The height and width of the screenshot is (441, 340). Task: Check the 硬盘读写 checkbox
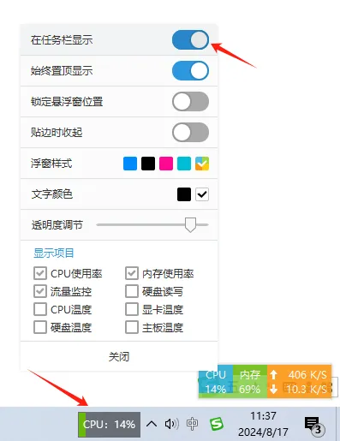tap(132, 291)
